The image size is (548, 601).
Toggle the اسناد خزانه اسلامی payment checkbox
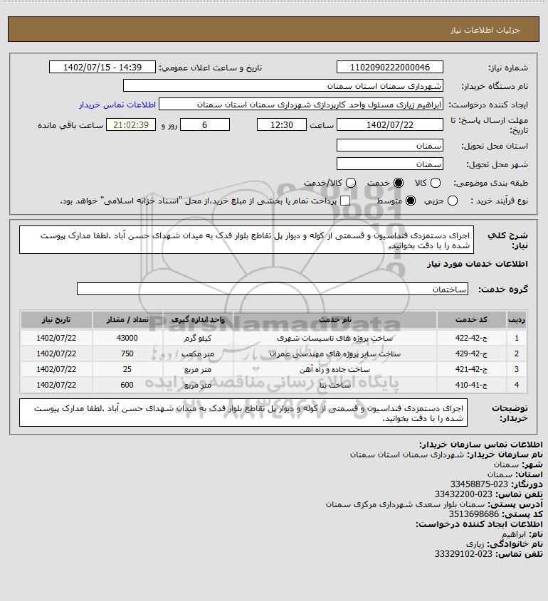(345, 201)
